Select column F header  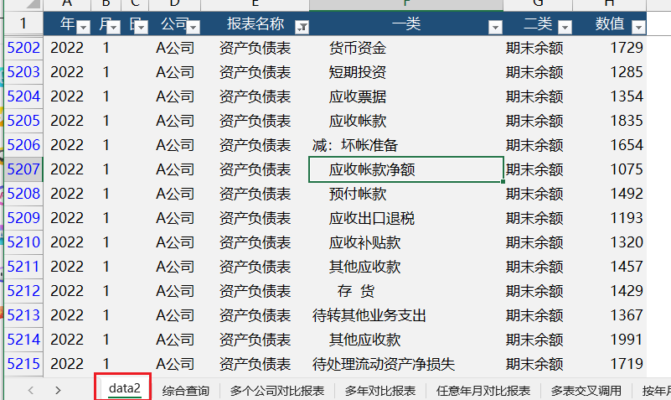click(405, 5)
